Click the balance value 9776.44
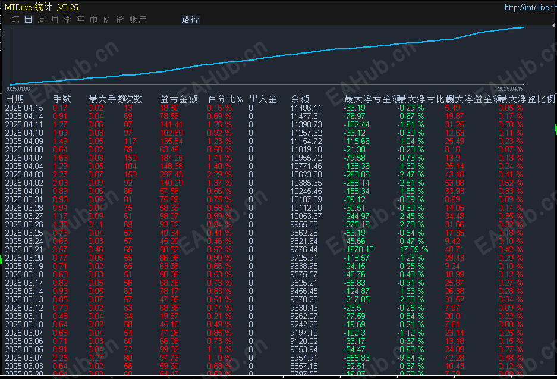This screenshot has height=379, width=557. click(304, 249)
